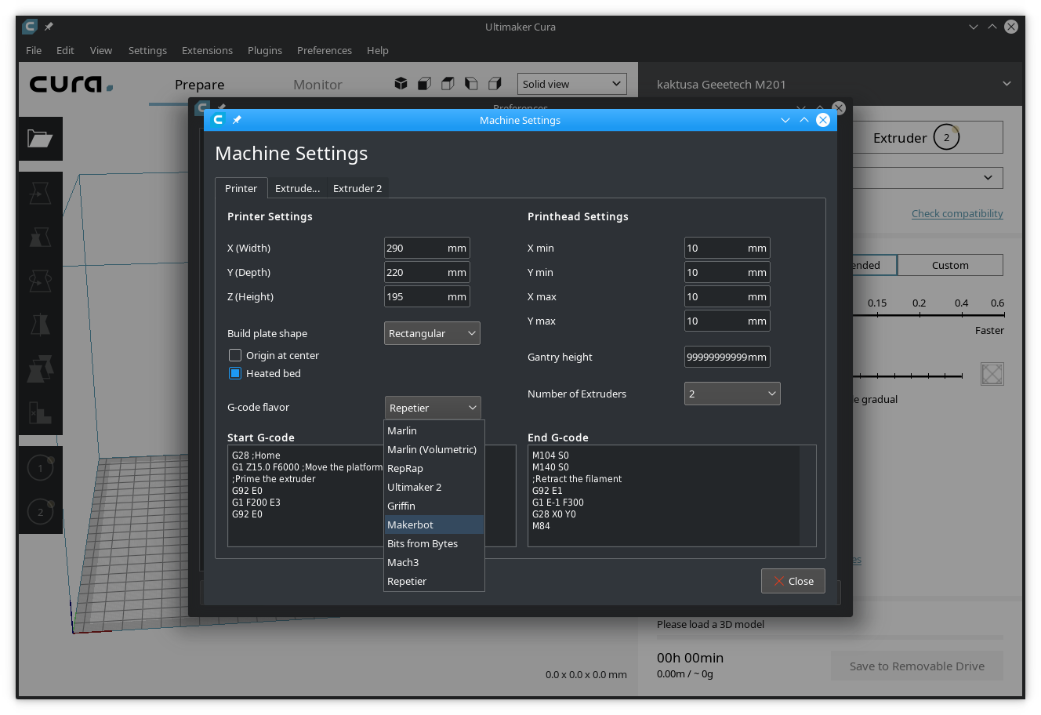Open the Number of Extruders dropdown
This screenshot has width=1041, height=715.
pyautogui.click(x=732, y=394)
